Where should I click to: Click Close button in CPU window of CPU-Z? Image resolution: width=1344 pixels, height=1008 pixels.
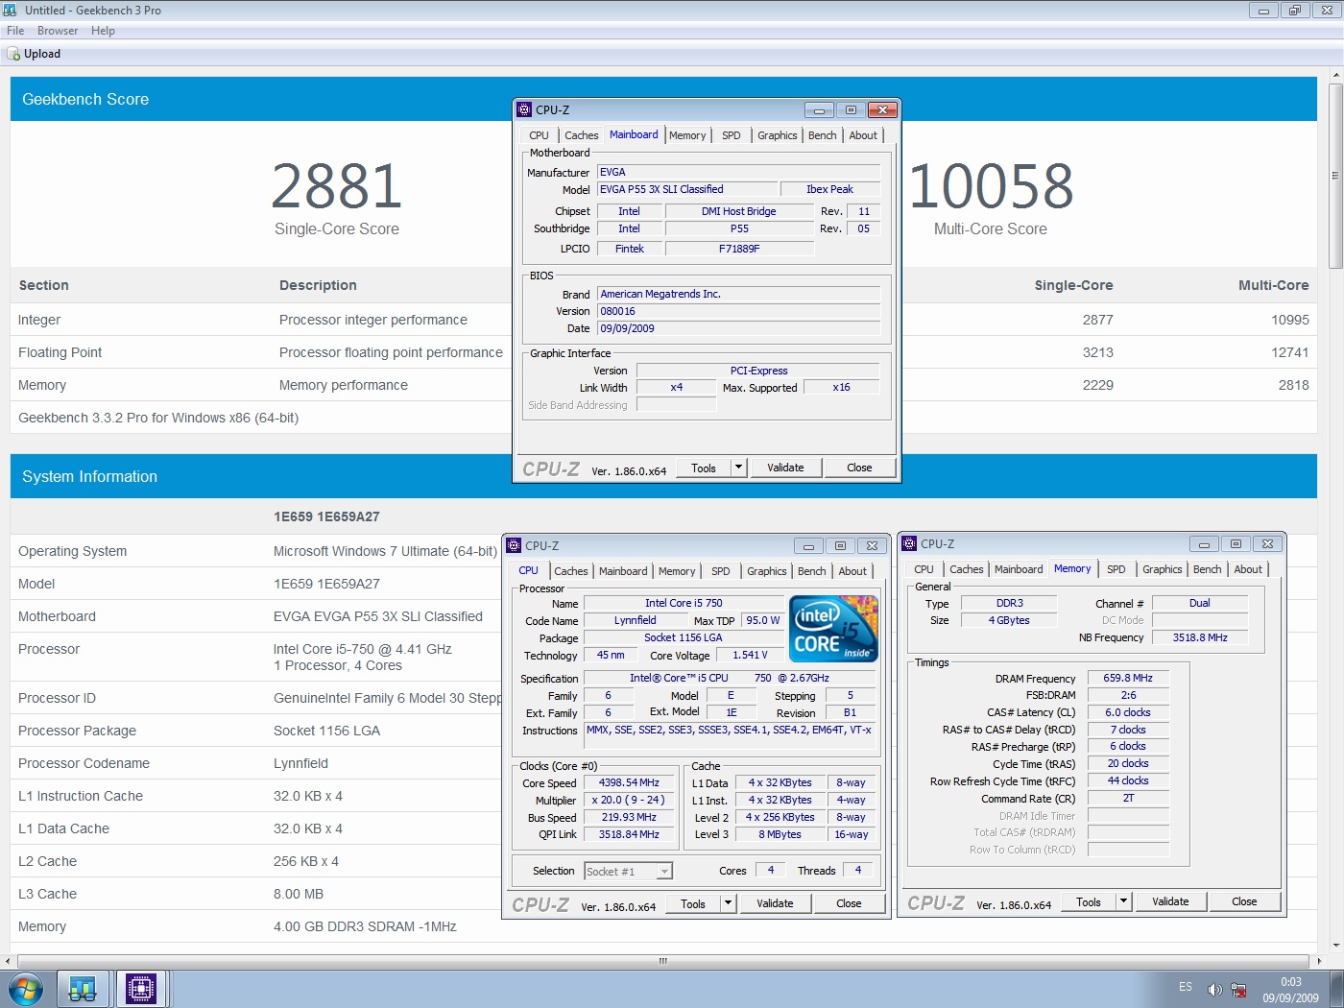pos(849,903)
